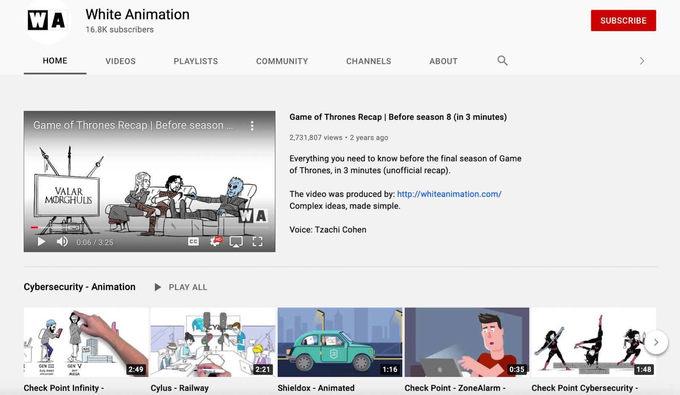Mute the video with the speaker icon
Image resolution: width=680 pixels, height=395 pixels.
pyautogui.click(x=62, y=242)
